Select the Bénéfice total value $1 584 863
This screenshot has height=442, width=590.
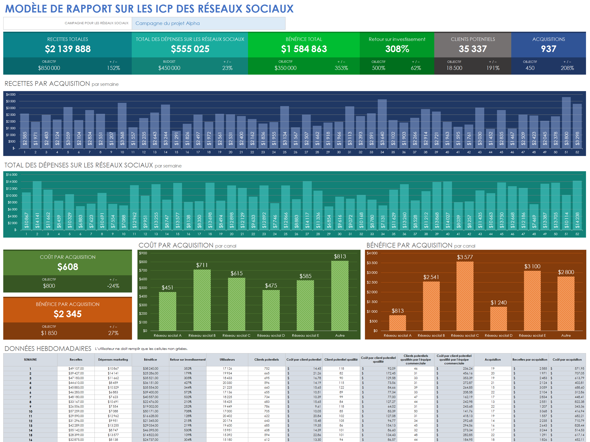(x=304, y=49)
